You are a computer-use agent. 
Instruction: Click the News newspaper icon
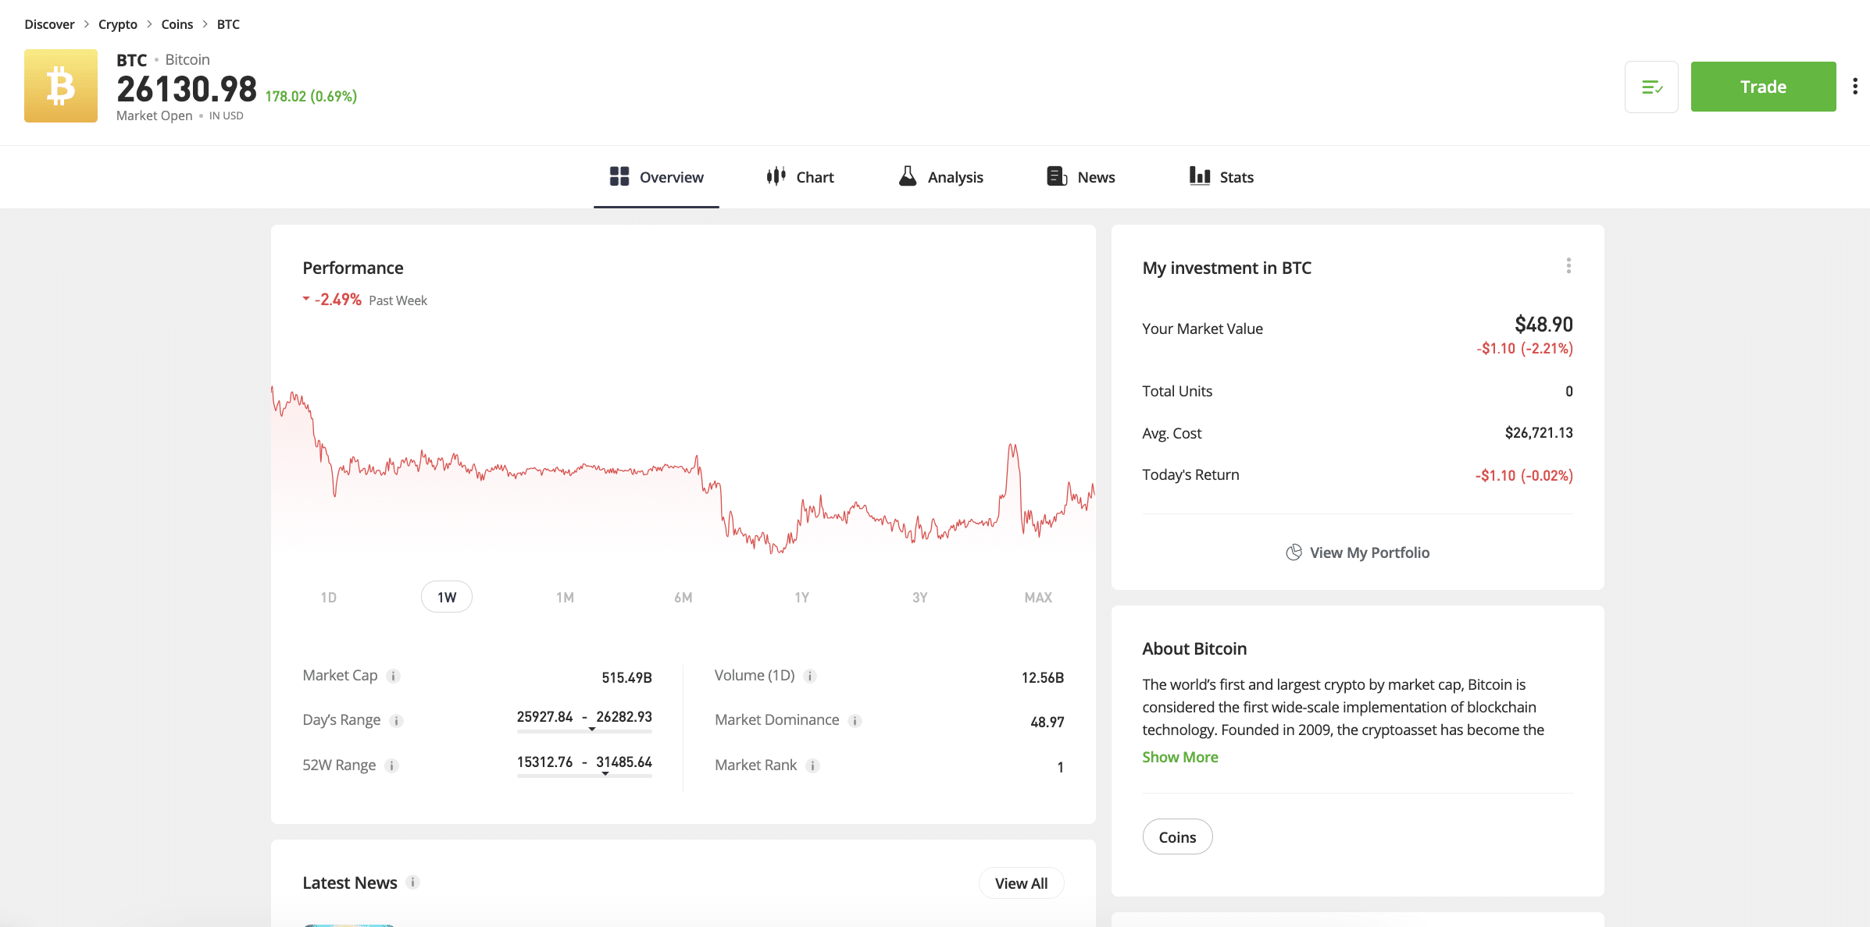(1057, 176)
